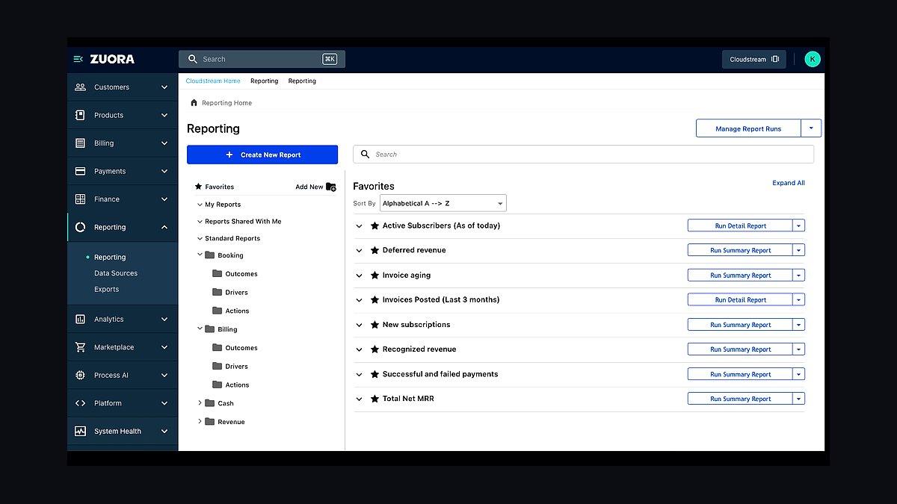Click the star icon on Total Net MRR report
This screenshot has height=504, width=897.
pyautogui.click(x=374, y=399)
